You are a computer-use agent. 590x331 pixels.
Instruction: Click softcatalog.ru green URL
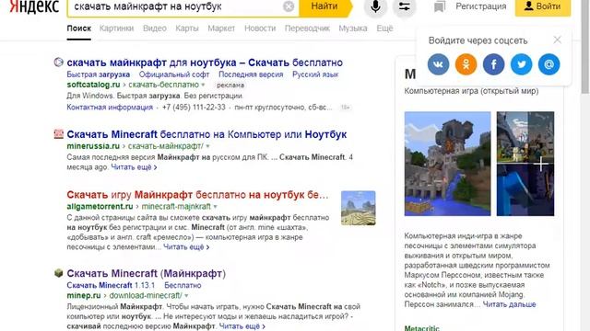point(93,85)
